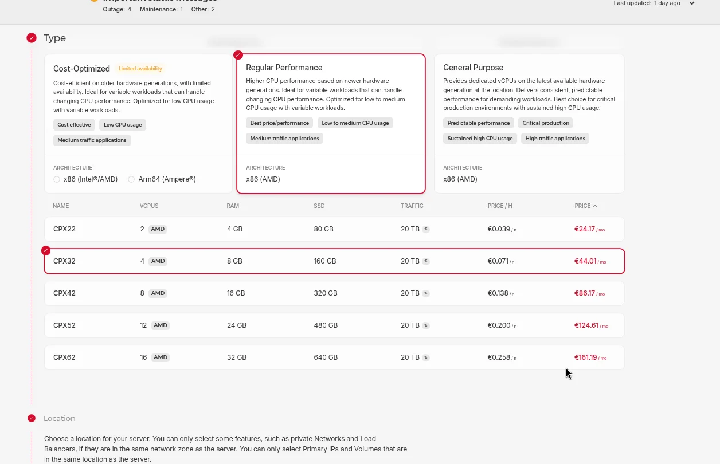720x464 pixels.
Task: Click the Location section heading
Action: 60,419
